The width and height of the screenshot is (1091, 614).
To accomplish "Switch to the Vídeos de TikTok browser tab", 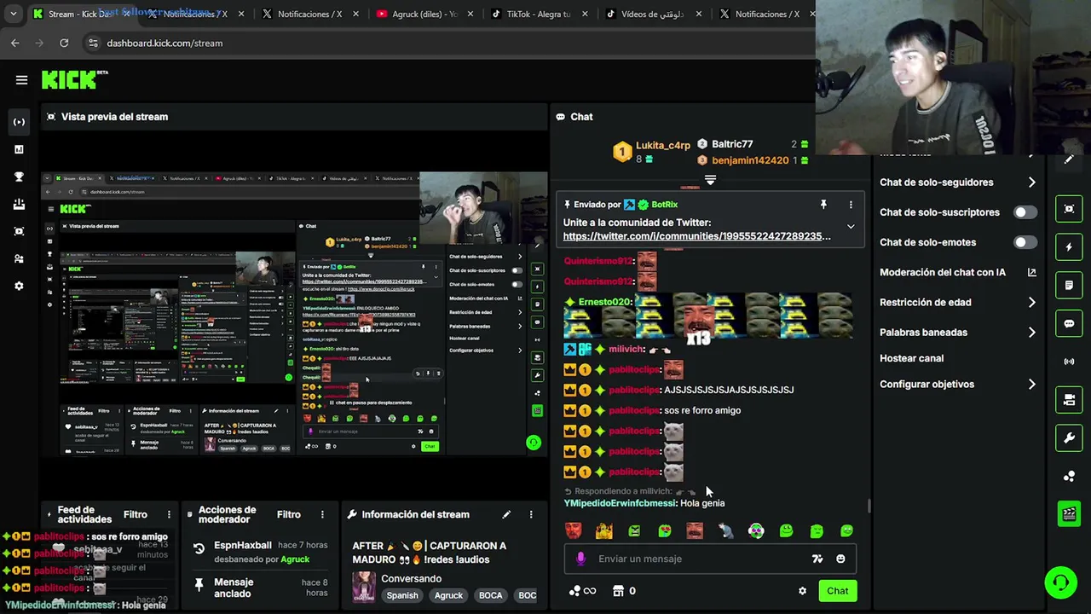I will click(652, 14).
